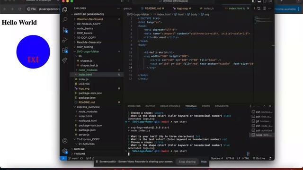Open the Live Share icon in activity bar
This screenshot has height=170, width=303.
[x=65, y=60]
